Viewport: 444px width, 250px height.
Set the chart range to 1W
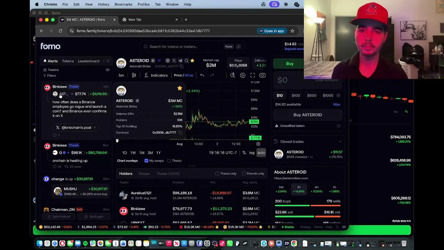click(x=133, y=153)
